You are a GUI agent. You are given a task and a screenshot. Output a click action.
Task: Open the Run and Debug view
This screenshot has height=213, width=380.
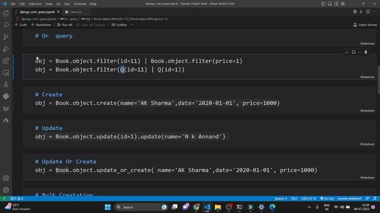6,49
